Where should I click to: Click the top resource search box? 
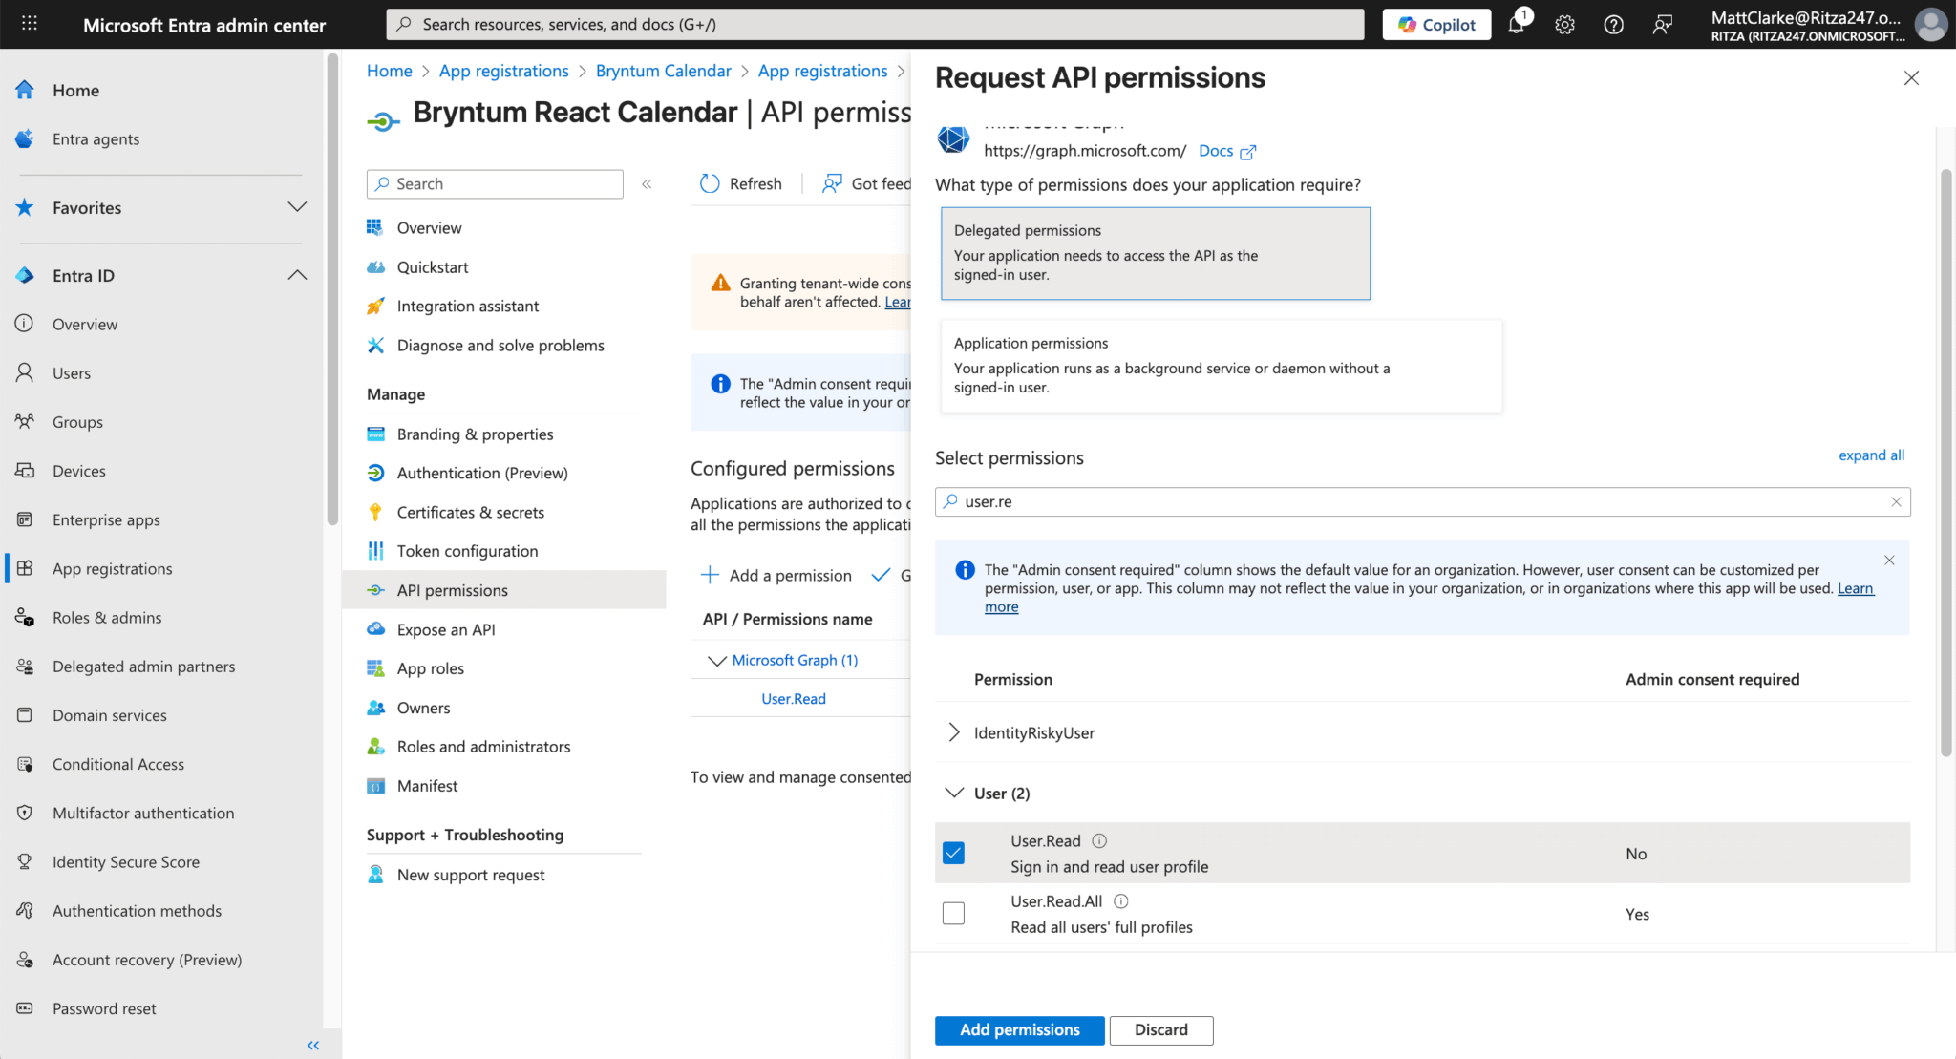point(874,25)
